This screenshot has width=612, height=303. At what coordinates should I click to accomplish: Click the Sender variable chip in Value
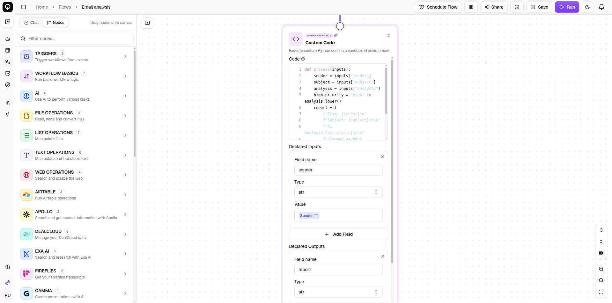pos(309,216)
